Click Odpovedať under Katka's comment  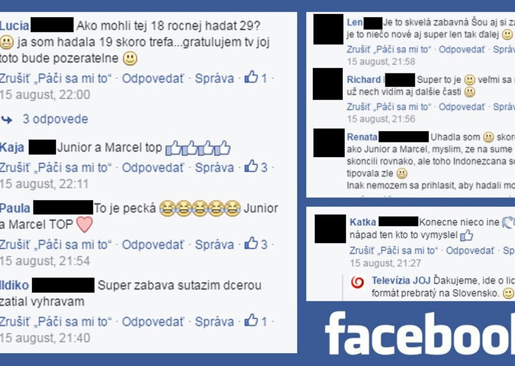pyautogui.click(x=470, y=251)
